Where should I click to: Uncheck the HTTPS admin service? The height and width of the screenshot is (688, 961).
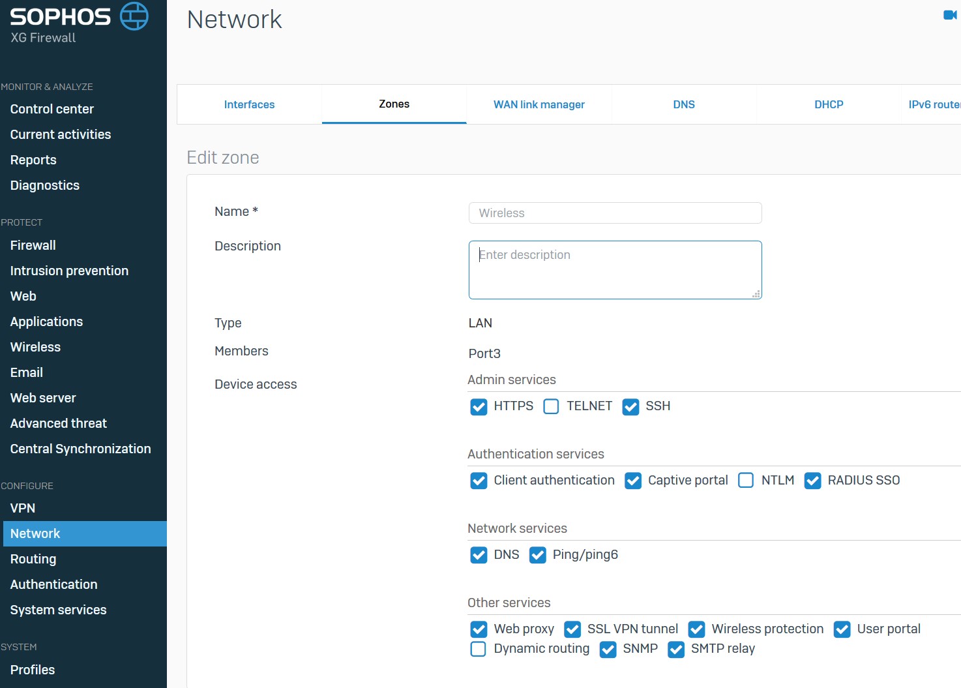(x=479, y=407)
